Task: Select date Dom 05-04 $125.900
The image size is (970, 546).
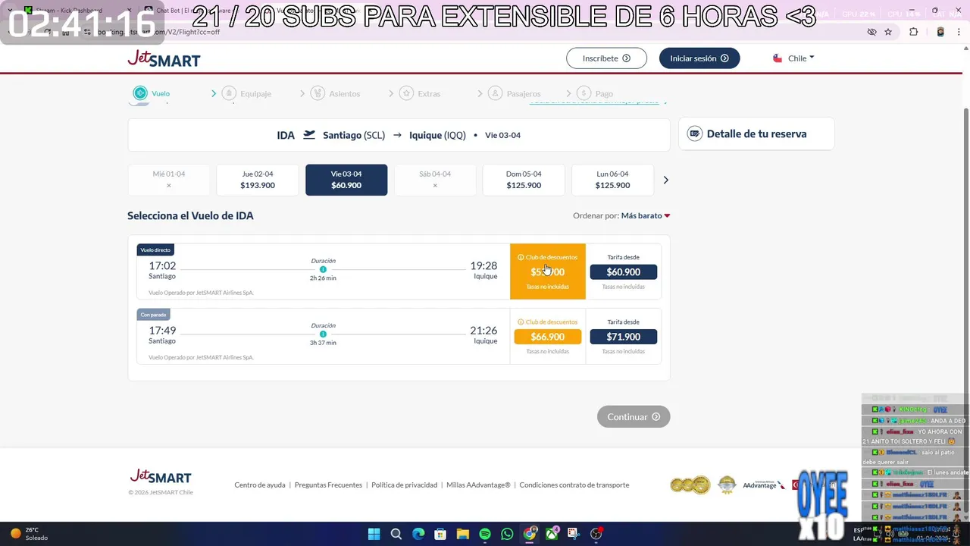Action: 524,180
